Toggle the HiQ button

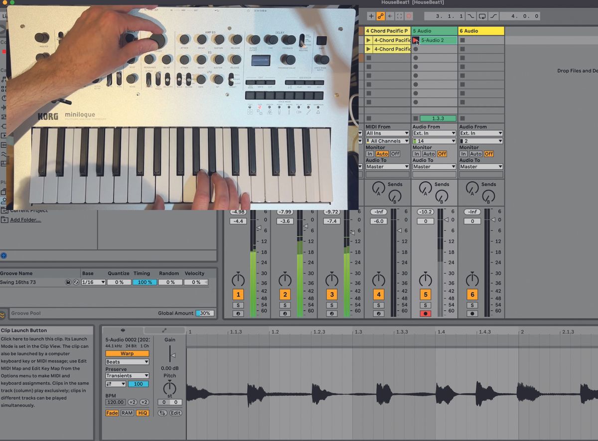142,413
